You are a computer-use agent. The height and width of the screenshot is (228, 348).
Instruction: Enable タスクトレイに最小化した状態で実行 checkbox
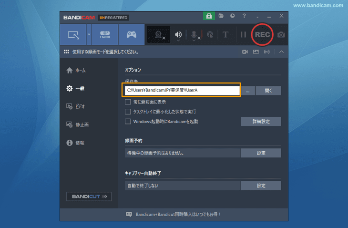tap(128, 112)
